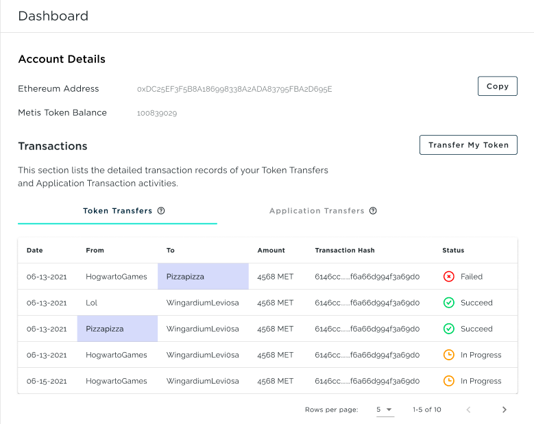
Task: Click the Amount column header
Action: pos(271,251)
